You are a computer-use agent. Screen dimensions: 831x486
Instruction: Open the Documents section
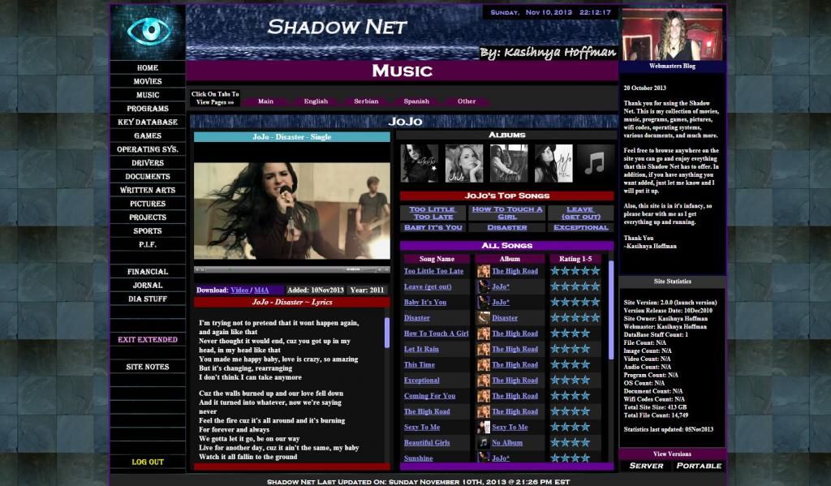pos(148,177)
